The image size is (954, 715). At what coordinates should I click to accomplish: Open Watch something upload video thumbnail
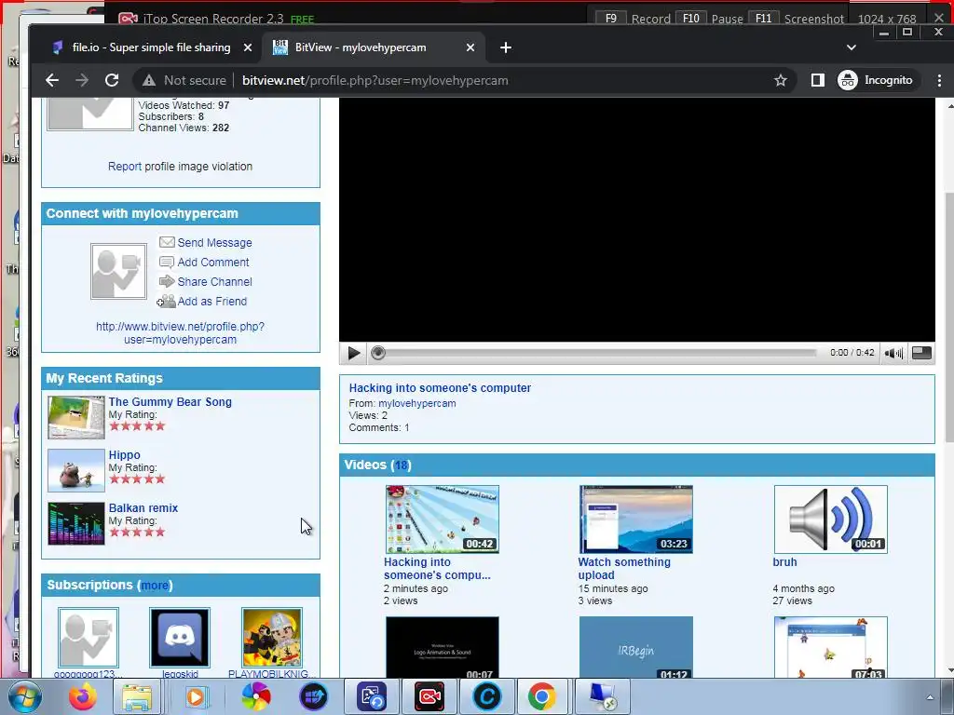tap(635, 519)
